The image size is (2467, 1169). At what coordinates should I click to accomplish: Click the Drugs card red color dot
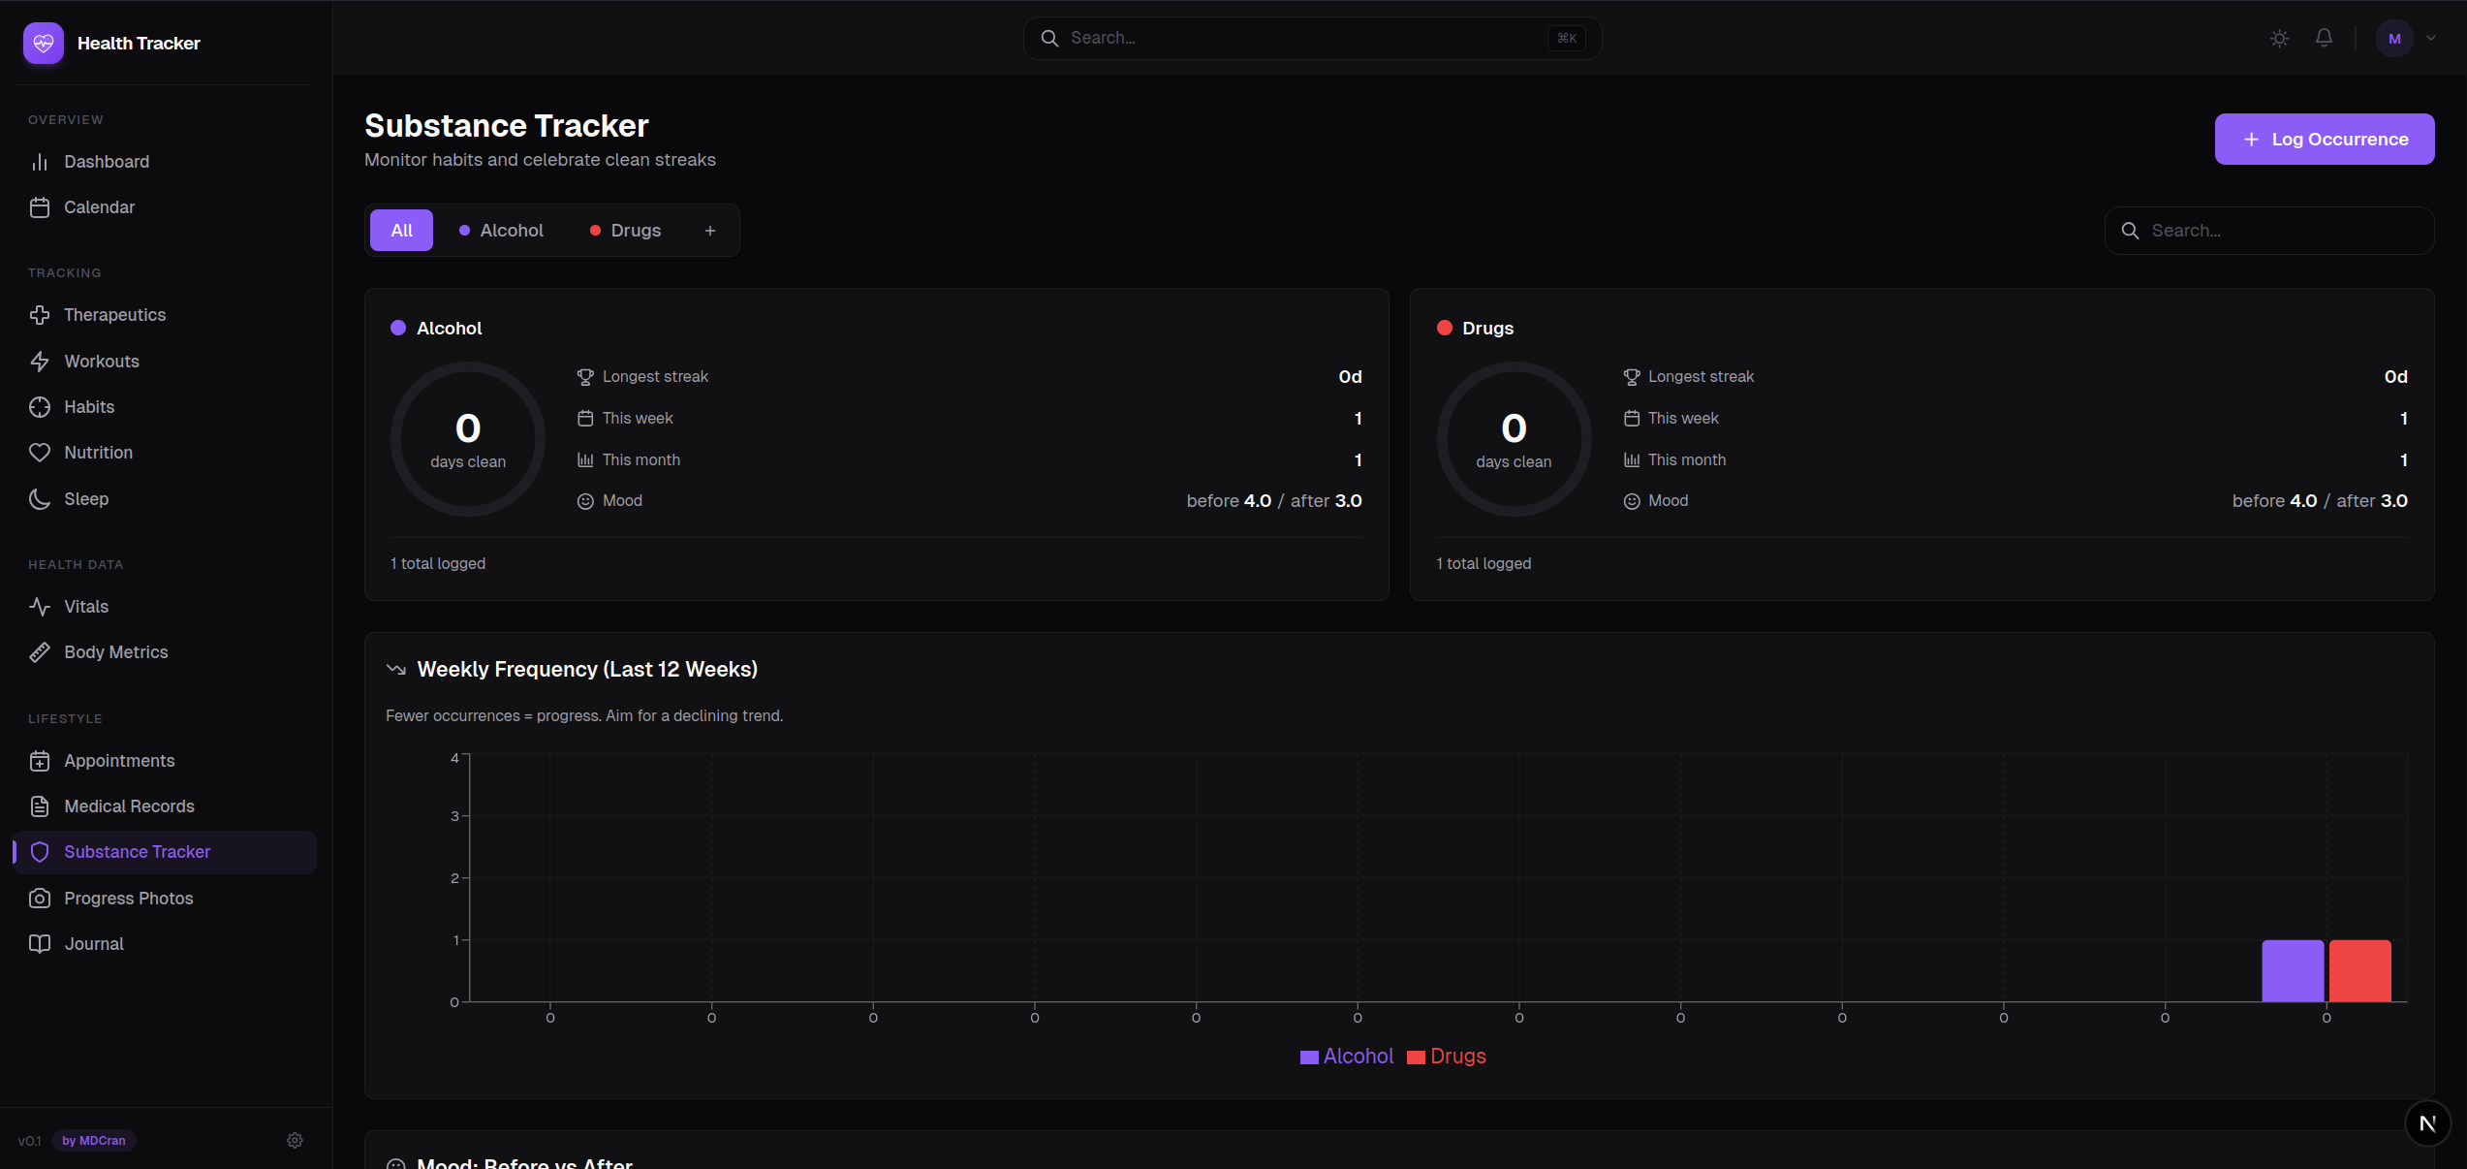[1444, 328]
